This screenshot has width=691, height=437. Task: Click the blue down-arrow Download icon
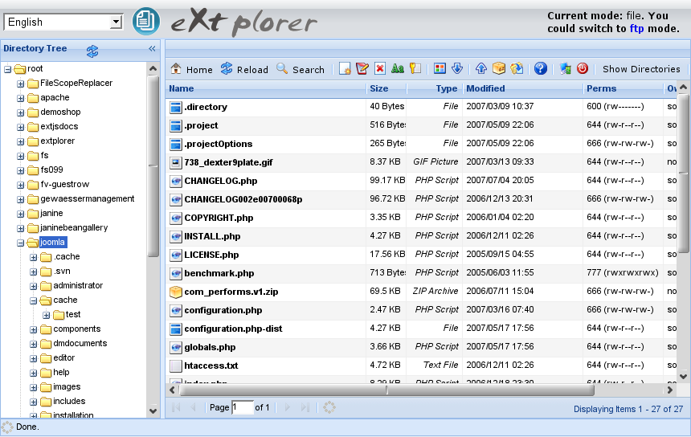click(x=457, y=69)
